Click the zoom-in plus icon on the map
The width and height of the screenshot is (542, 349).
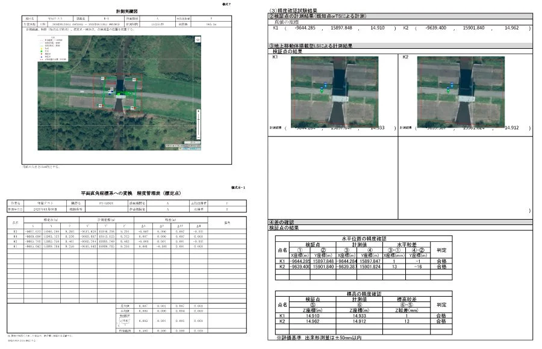click(x=199, y=112)
